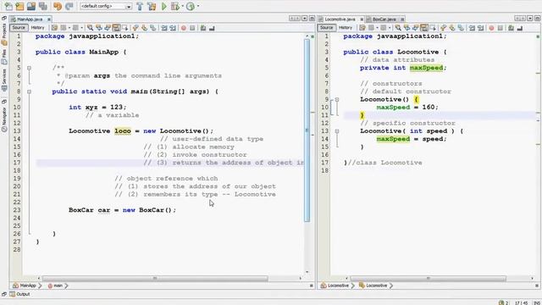Go to next bookmark in MainApp editor

coord(144,28)
